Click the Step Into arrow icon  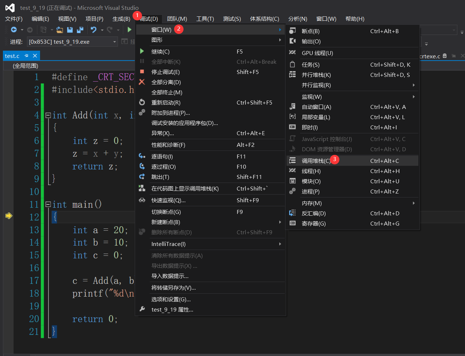point(142,156)
